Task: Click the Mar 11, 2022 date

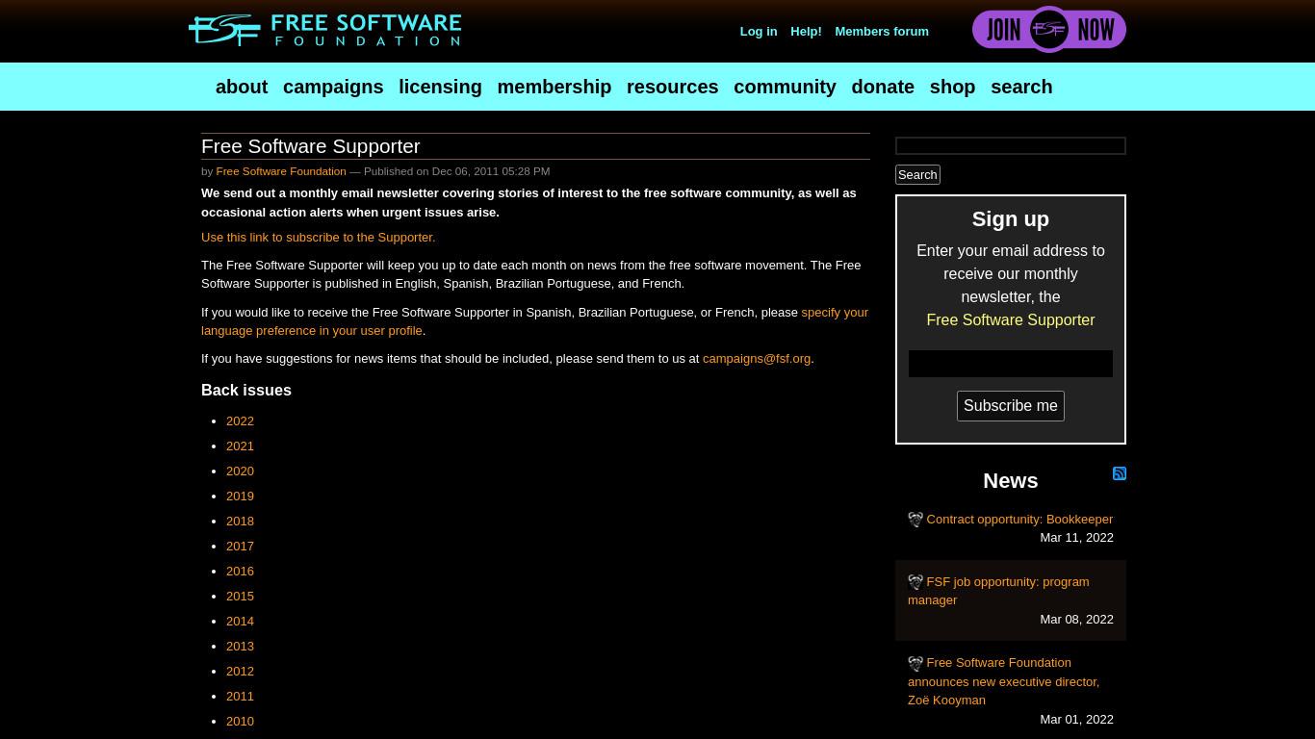Action: pos(1076,537)
